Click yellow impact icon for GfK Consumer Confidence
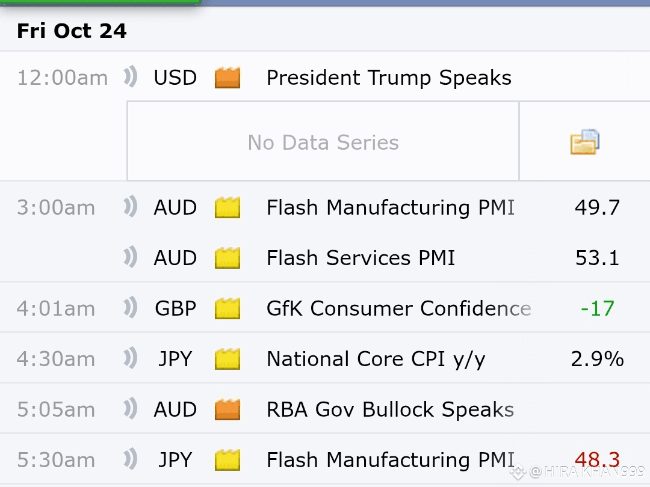Viewport: 650px width, 487px height. (227, 308)
